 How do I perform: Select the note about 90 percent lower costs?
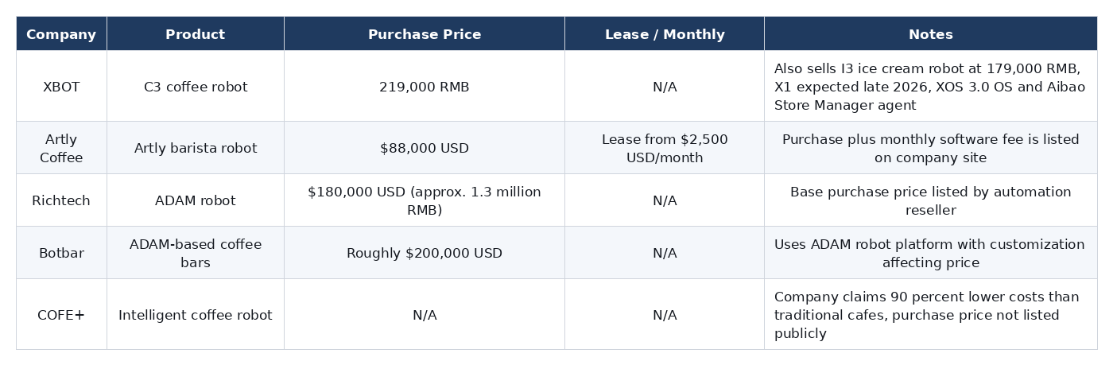tap(931, 315)
